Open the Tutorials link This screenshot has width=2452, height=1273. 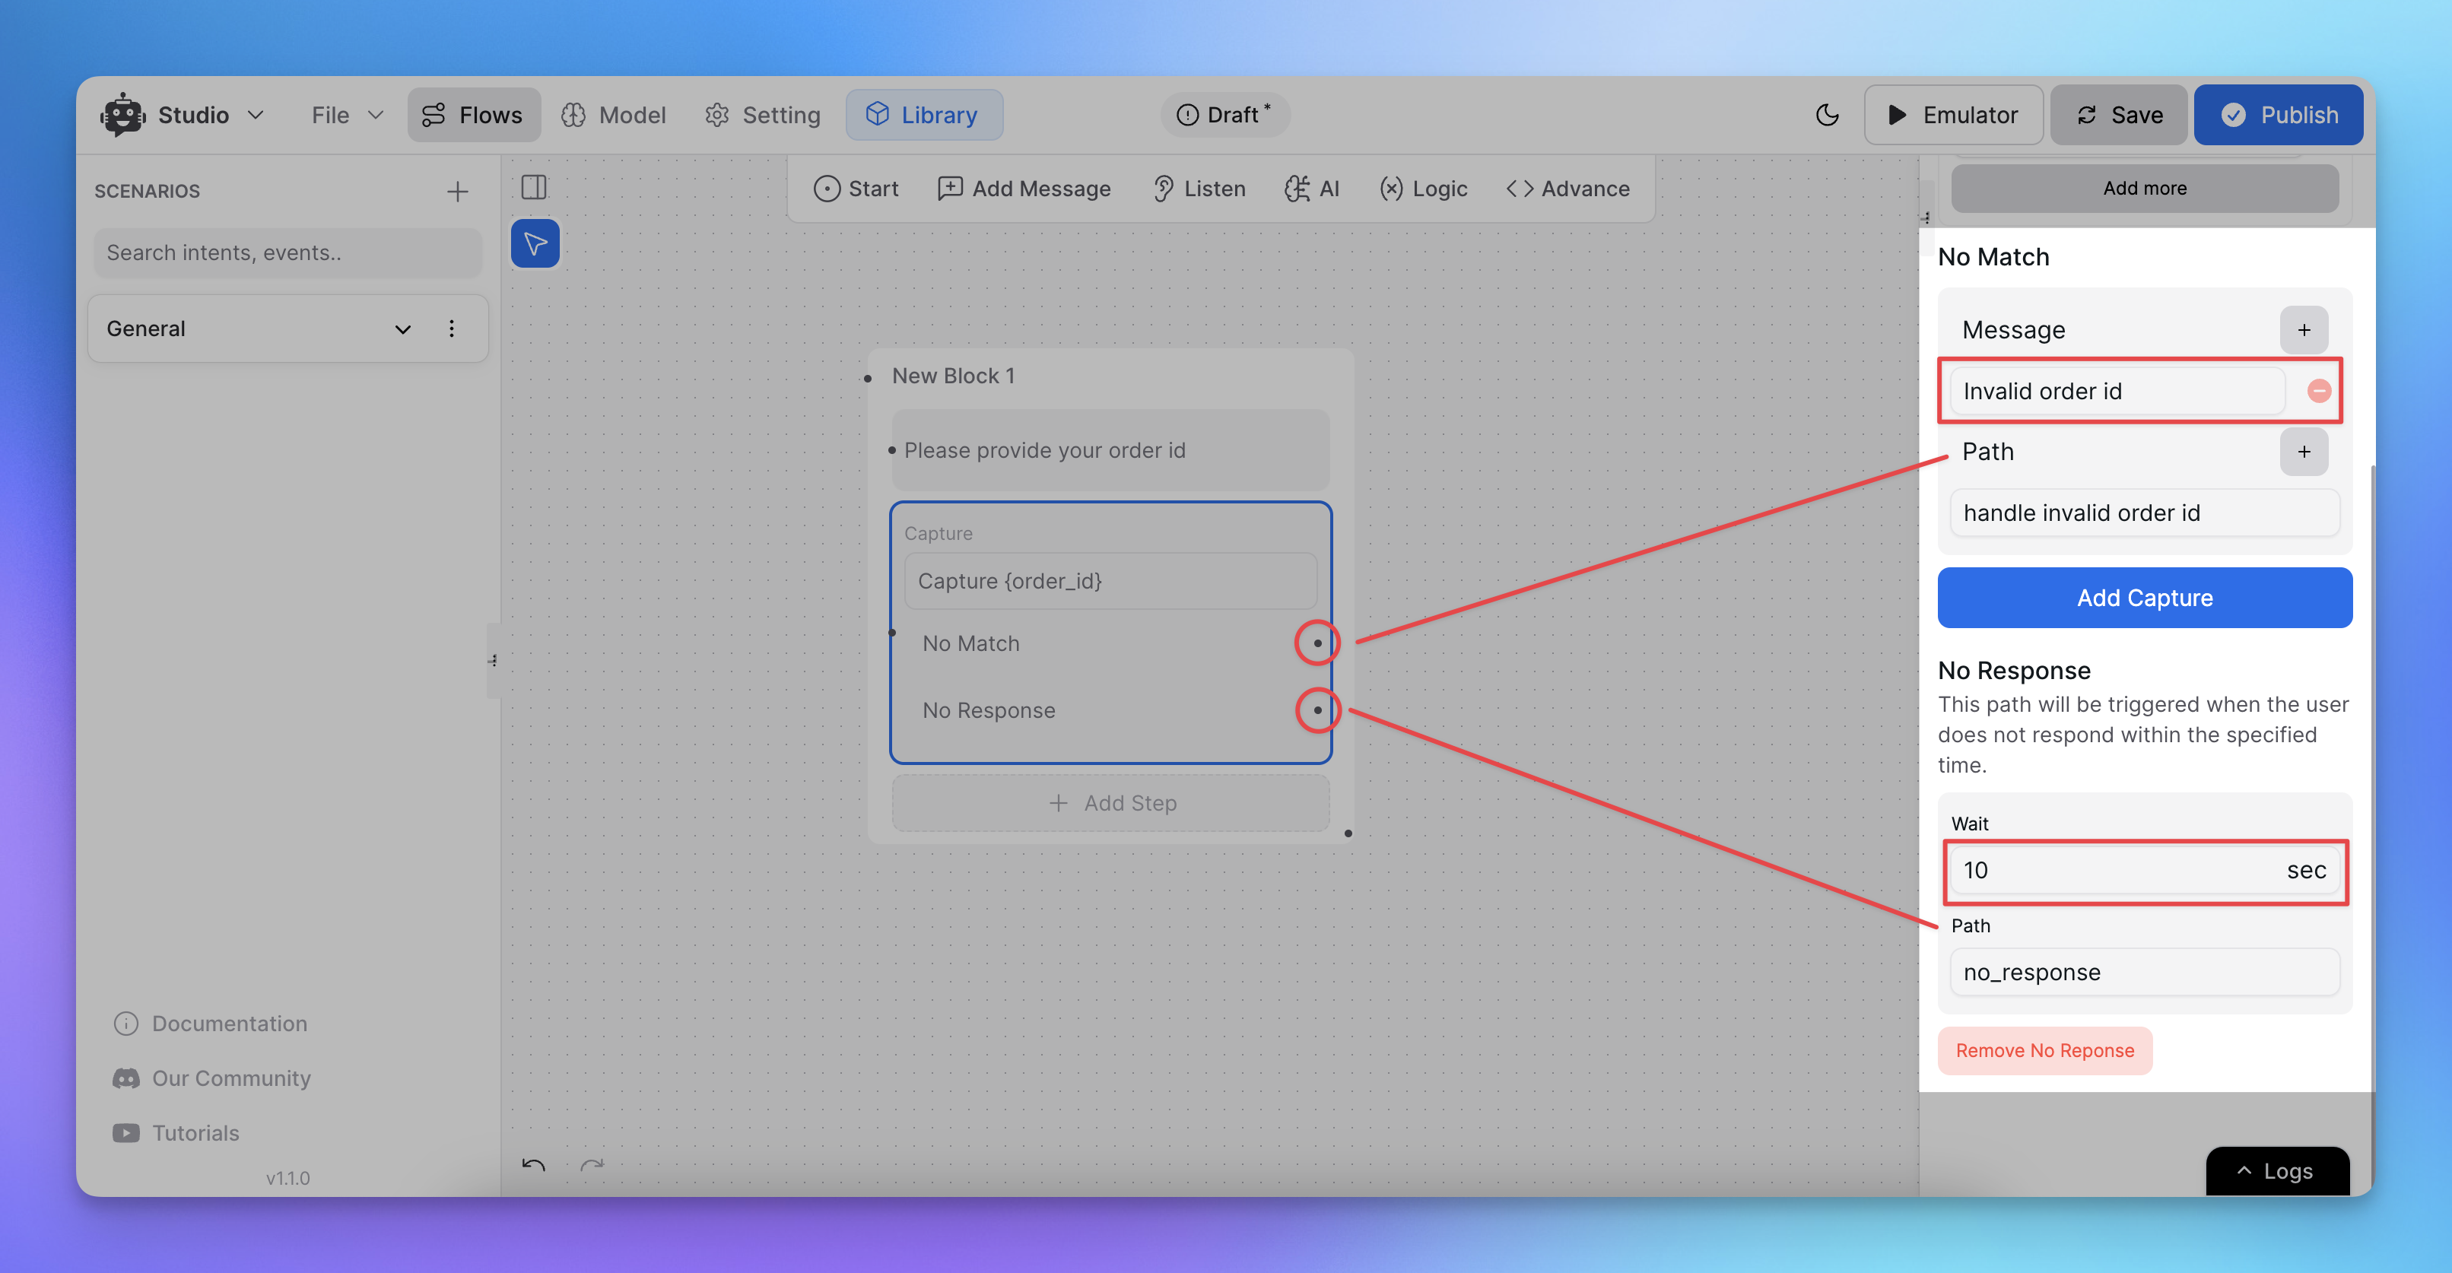(176, 1134)
